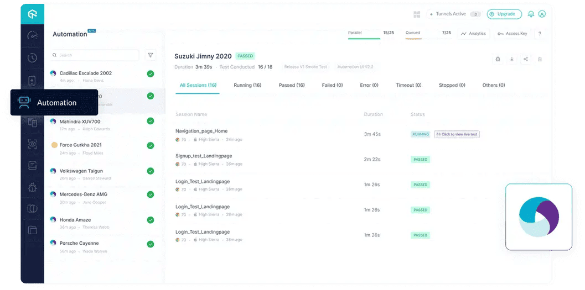Click the green check next to Porsche Cayenne
The height and width of the screenshot is (290, 585).
(150, 244)
